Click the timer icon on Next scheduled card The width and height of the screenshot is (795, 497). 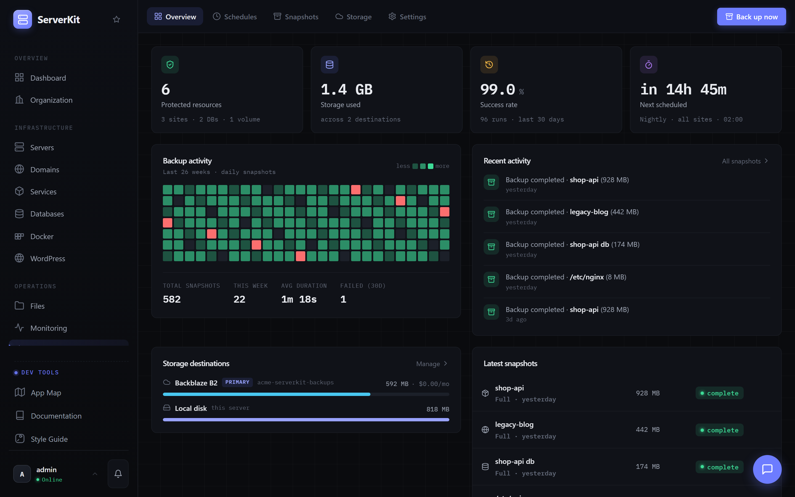click(x=648, y=64)
